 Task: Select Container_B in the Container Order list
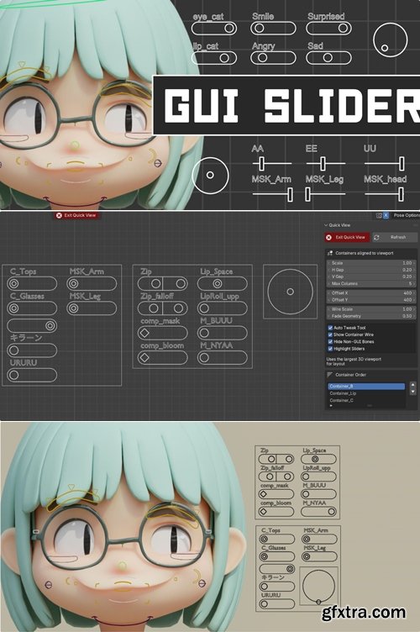(x=366, y=386)
